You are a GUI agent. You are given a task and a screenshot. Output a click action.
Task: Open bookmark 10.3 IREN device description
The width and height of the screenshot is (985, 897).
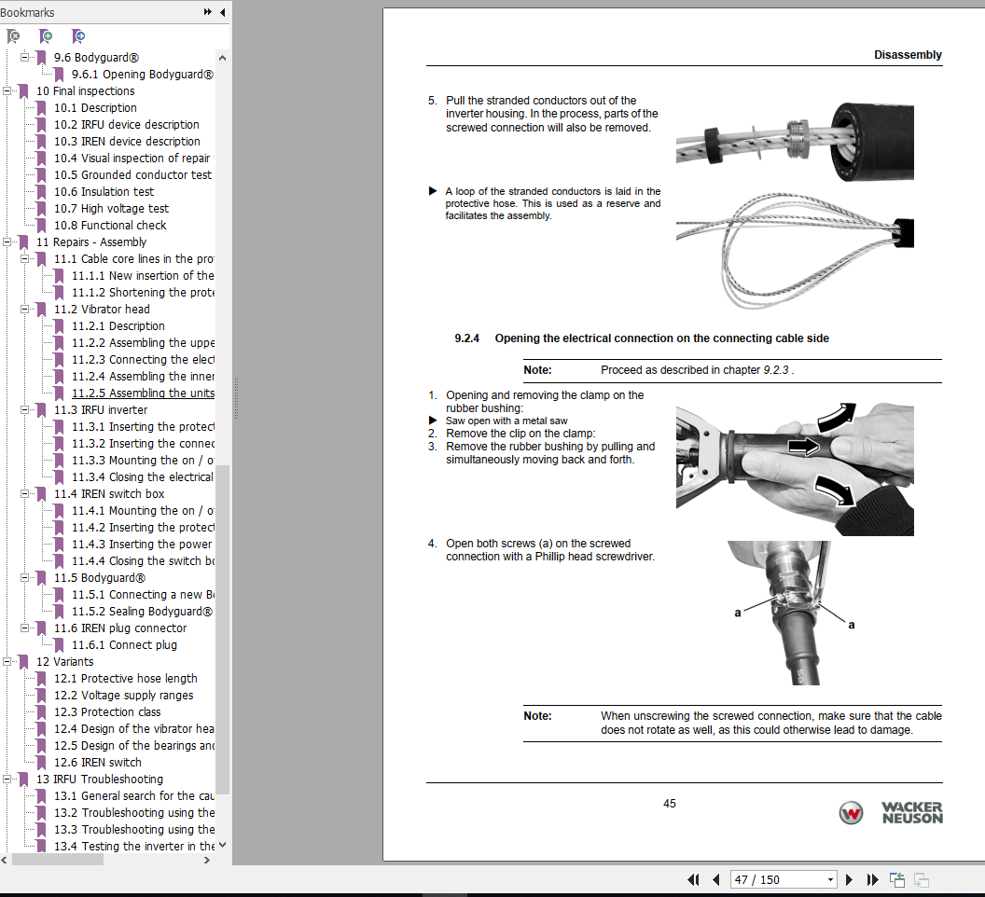pyautogui.click(x=127, y=142)
